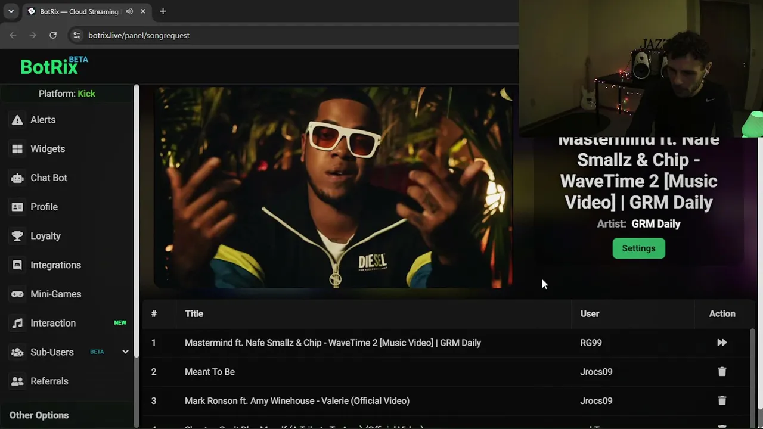Click the Other Options heading
The width and height of the screenshot is (763, 429).
point(39,415)
